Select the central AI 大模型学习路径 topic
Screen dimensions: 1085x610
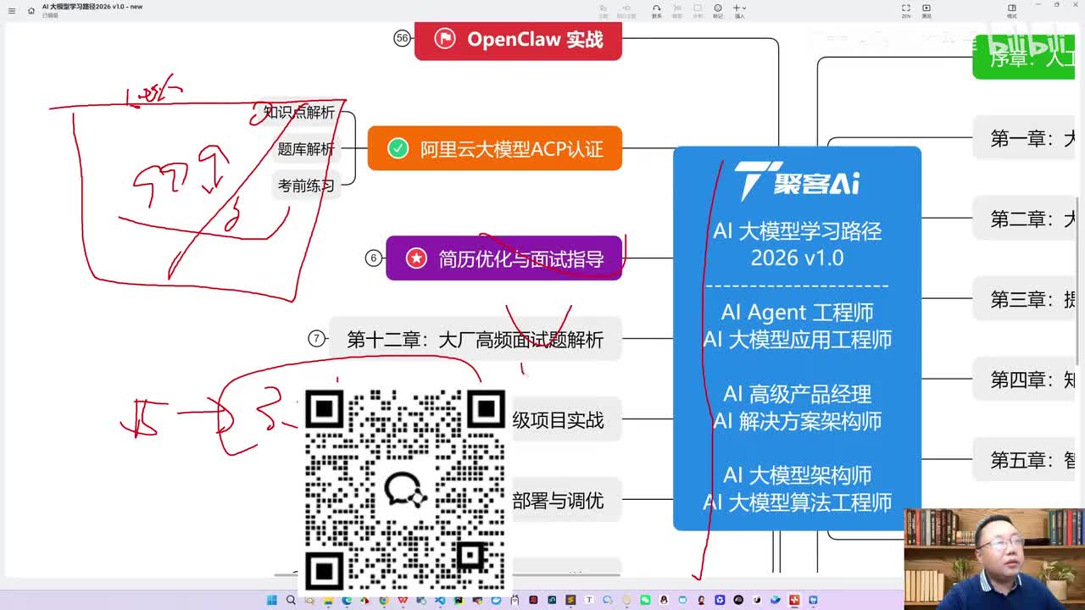pyautogui.click(x=797, y=339)
